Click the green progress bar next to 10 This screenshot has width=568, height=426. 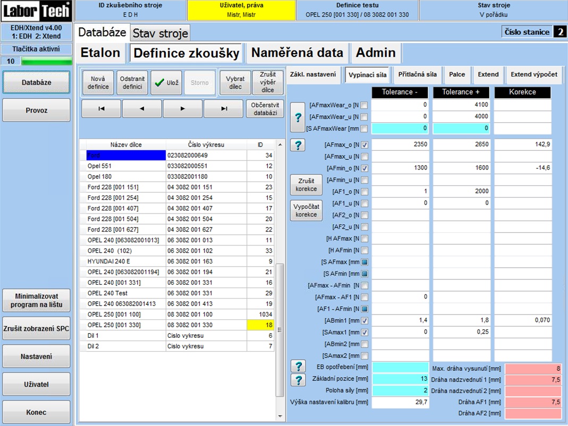point(47,61)
